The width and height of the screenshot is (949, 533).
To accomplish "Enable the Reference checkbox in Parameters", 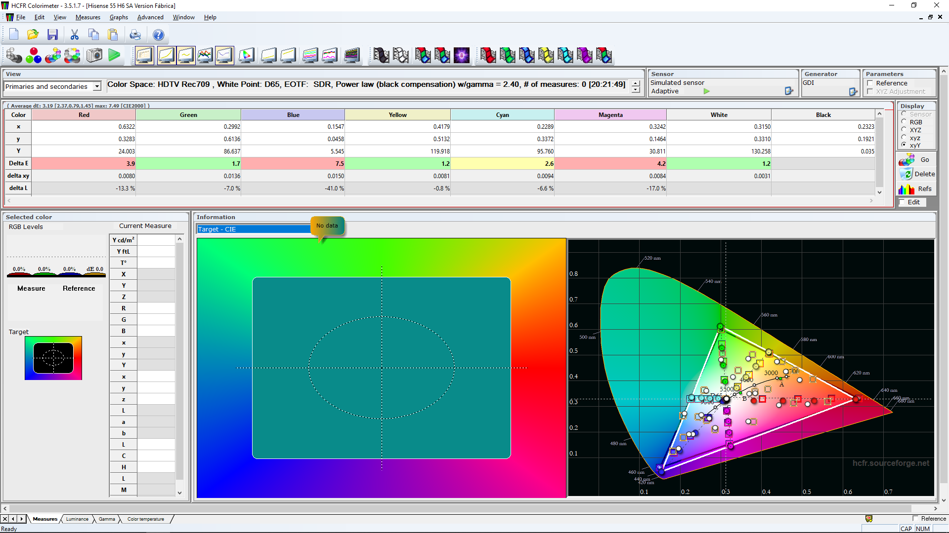I will [x=870, y=83].
